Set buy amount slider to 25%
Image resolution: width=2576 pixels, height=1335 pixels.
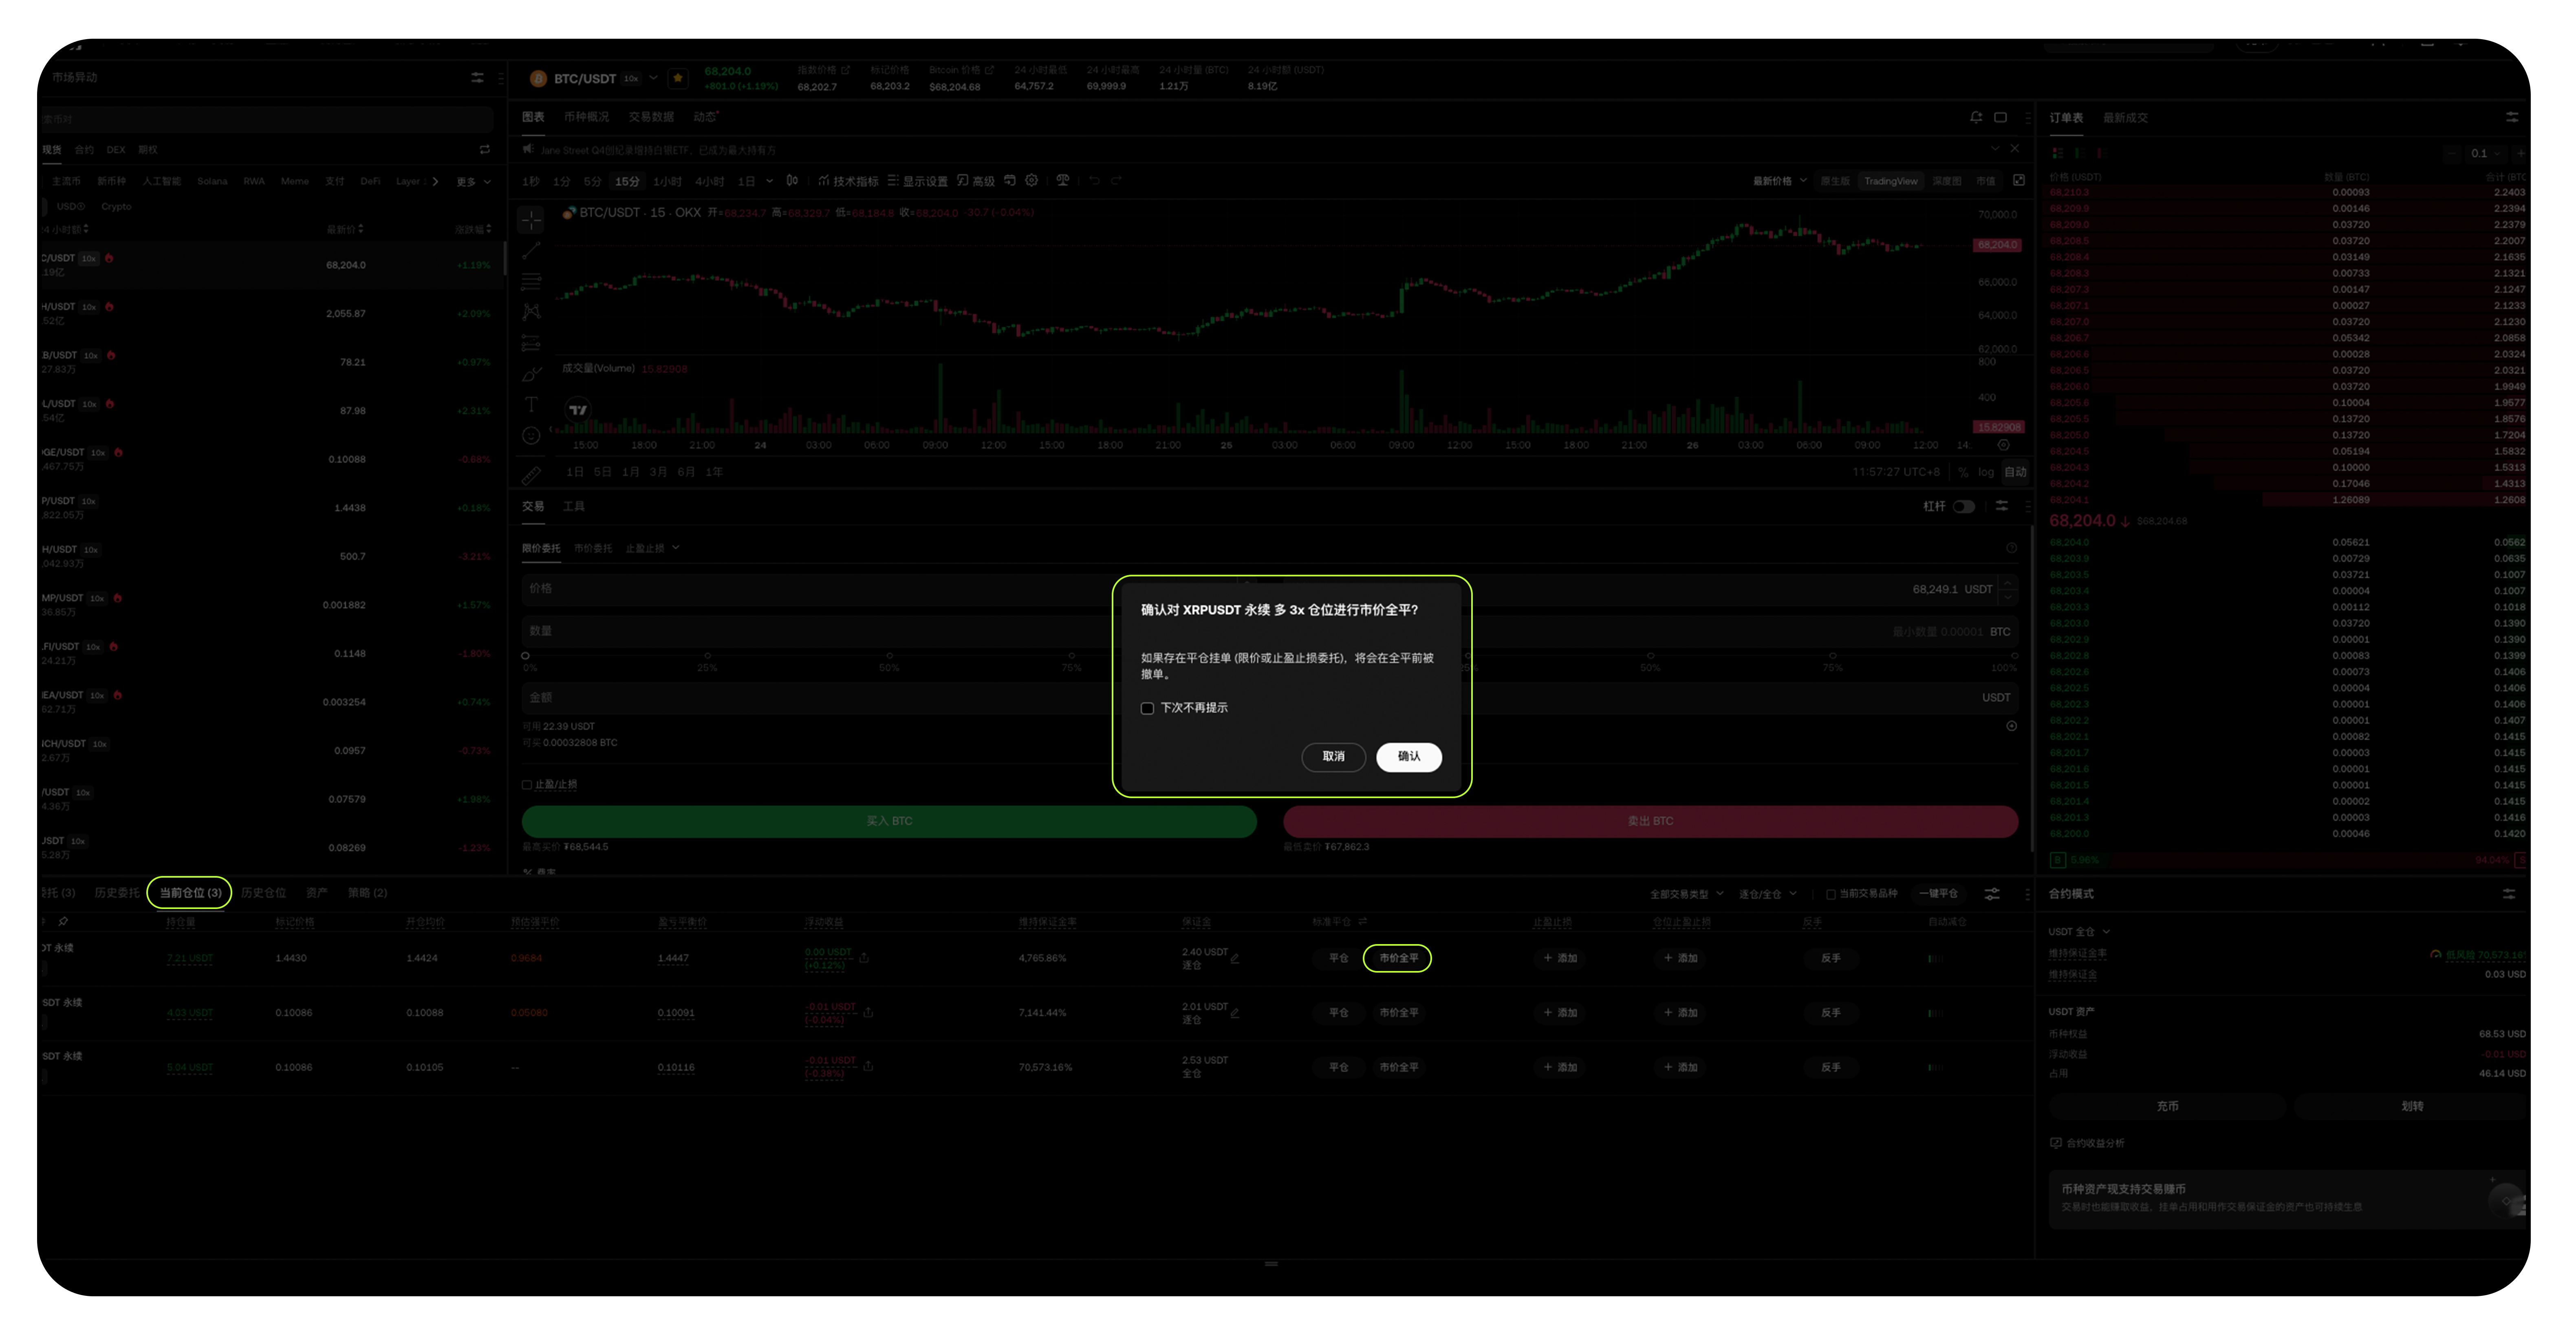[x=707, y=656]
